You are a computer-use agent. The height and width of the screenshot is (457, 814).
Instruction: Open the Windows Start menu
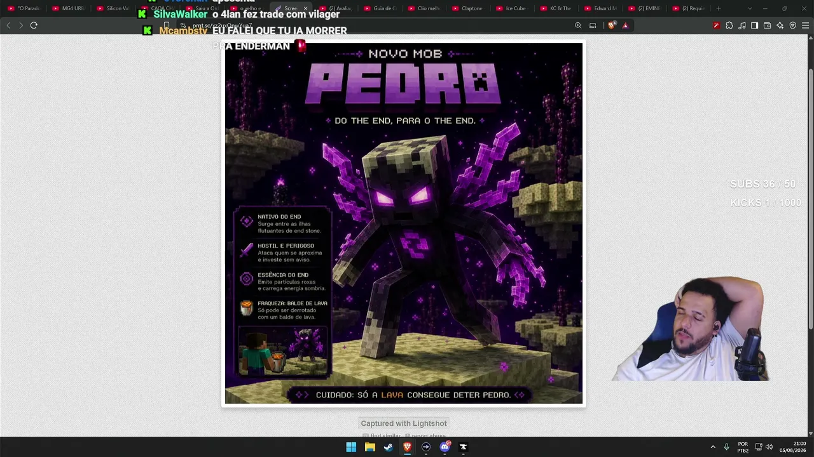tap(351, 447)
